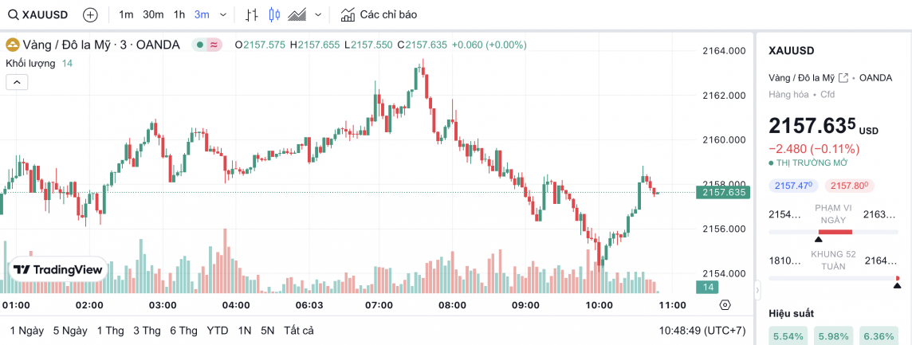Add a symbol with the plus icon
Image resolution: width=912 pixels, height=345 pixels.
(90, 14)
